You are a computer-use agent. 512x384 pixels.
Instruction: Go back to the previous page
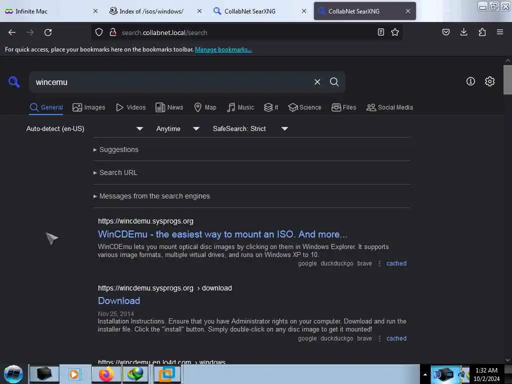coord(12,32)
